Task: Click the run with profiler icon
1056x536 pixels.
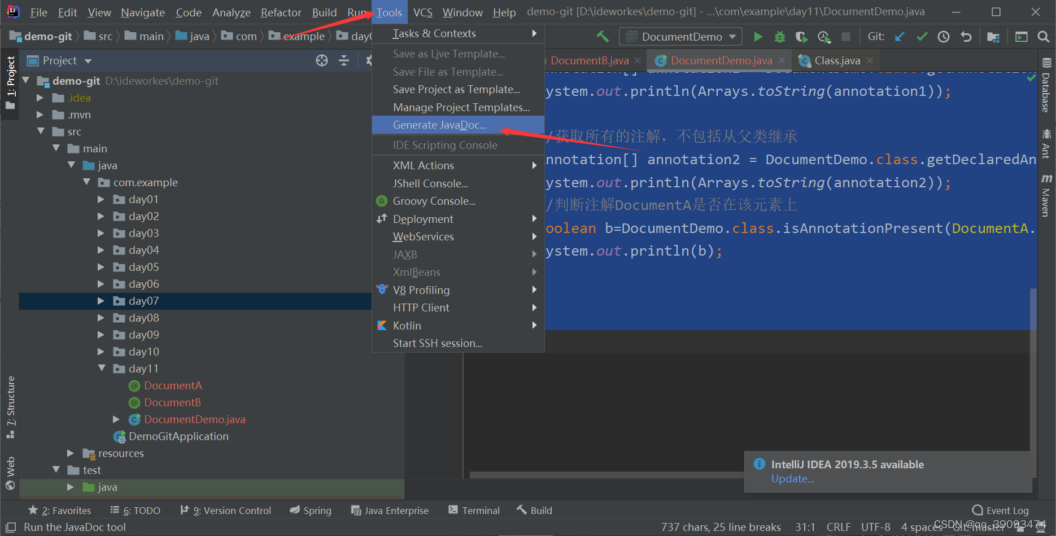Action: (x=824, y=37)
